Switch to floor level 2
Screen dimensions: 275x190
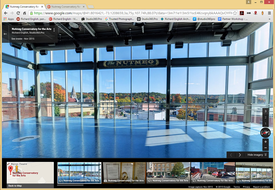pyautogui.click(x=266, y=118)
